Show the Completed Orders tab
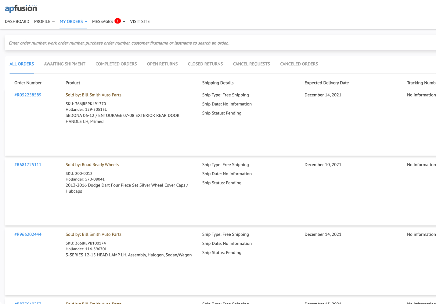436x304 pixels. [116, 64]
